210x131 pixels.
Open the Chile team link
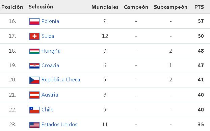tap(47, 110)
